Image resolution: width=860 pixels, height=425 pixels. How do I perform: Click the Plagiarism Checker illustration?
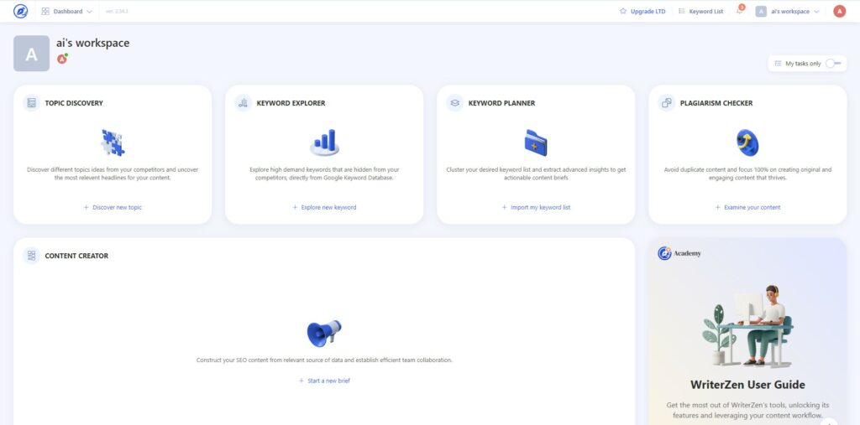click(x=747, y=143)
